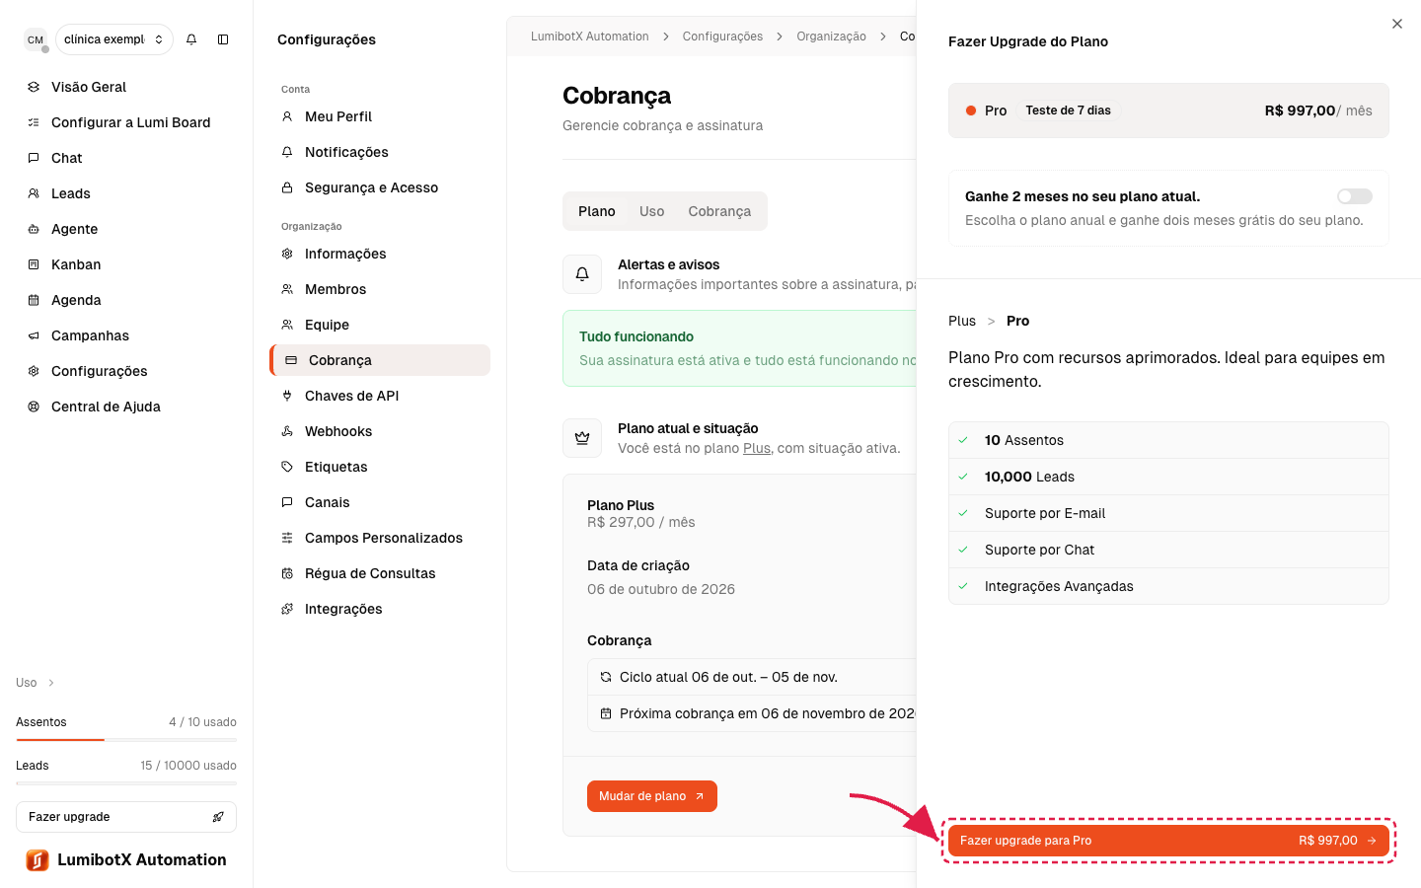Click the crown icon beside Plano atual
1421x888 pixels.
click(582, 438)
